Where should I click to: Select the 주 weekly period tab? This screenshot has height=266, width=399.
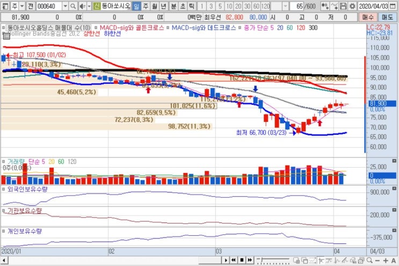click(x=146, y=6)
